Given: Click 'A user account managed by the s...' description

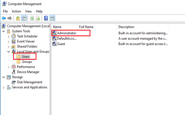Looking at the screenshot, I should tap(143, 39).
